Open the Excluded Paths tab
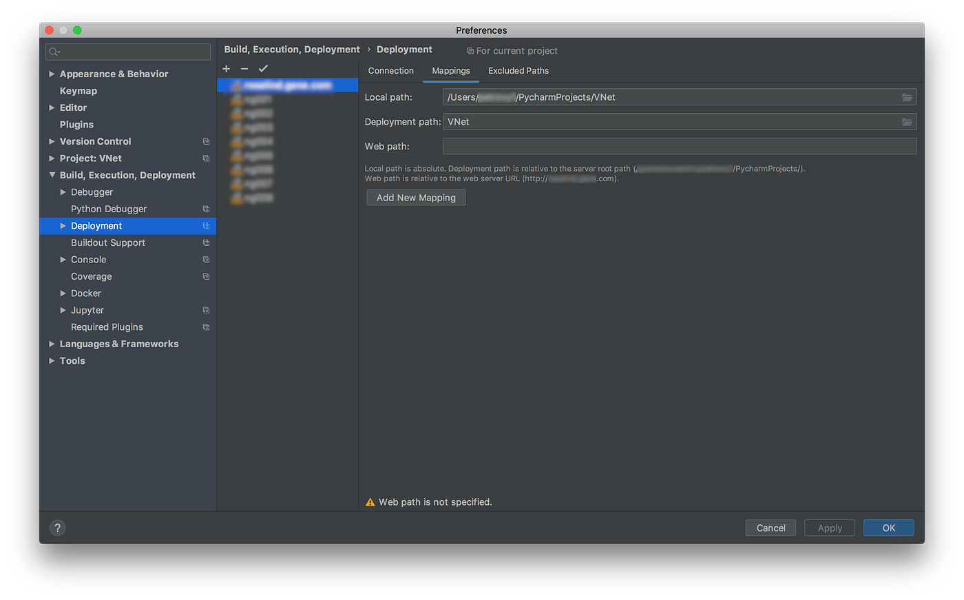 (x=518, y=70)
